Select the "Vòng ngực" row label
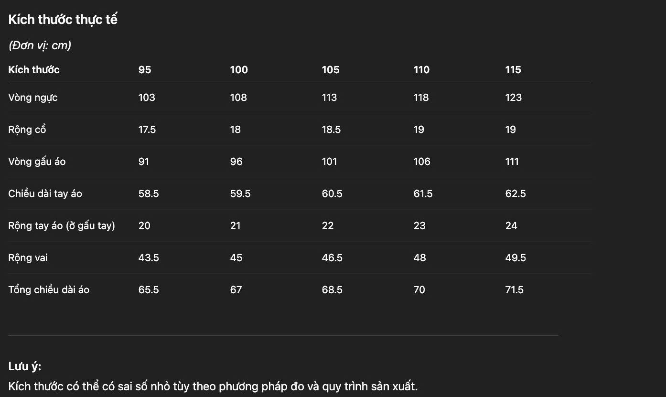Screen dimensions: 666x397 [x=33, y=98]
